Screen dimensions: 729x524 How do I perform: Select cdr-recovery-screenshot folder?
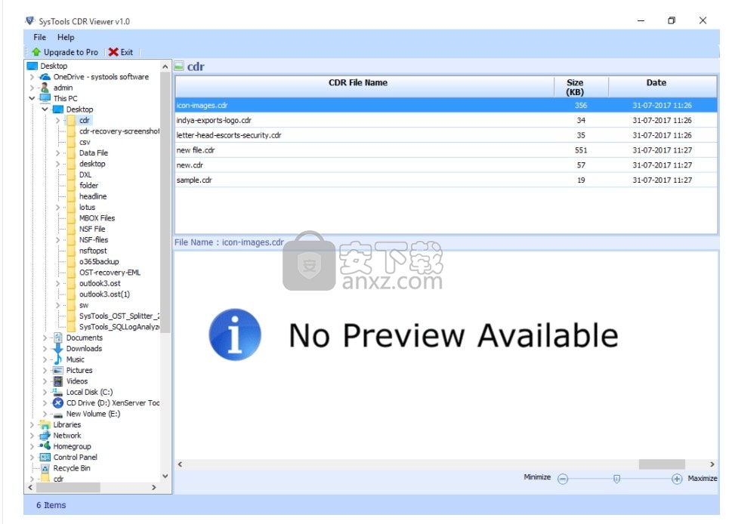tap(119, 131)
